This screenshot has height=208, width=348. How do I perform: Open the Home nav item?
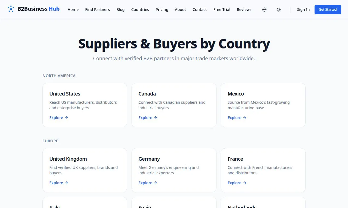point(73,10)
